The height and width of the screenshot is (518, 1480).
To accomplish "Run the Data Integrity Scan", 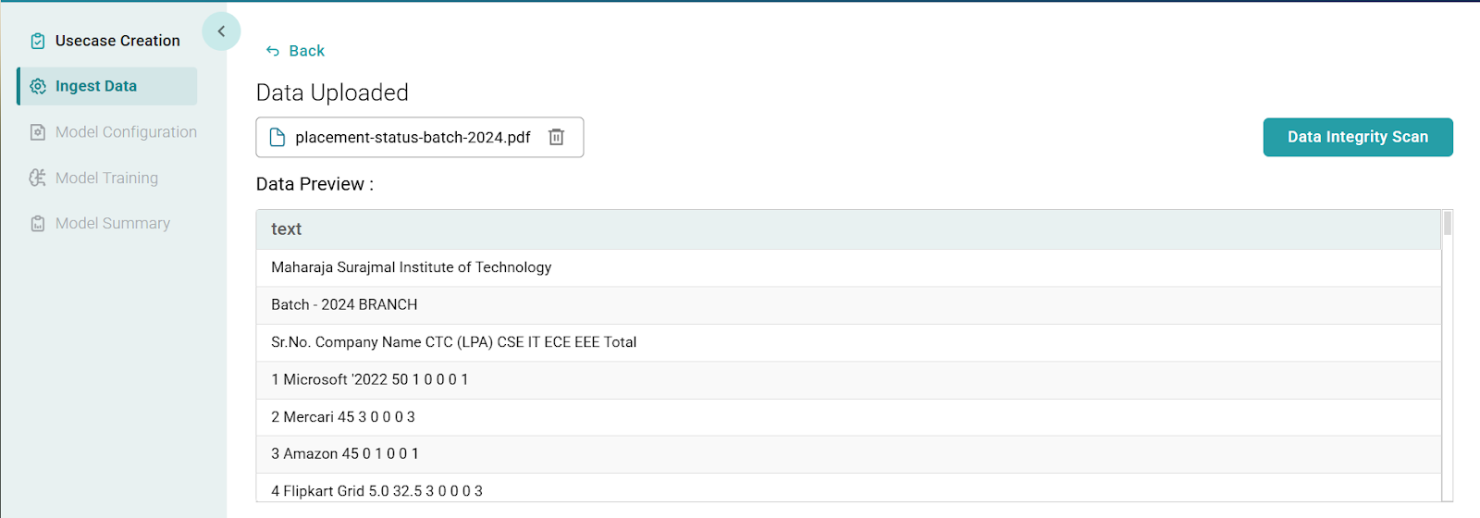I will (1357, 137).
